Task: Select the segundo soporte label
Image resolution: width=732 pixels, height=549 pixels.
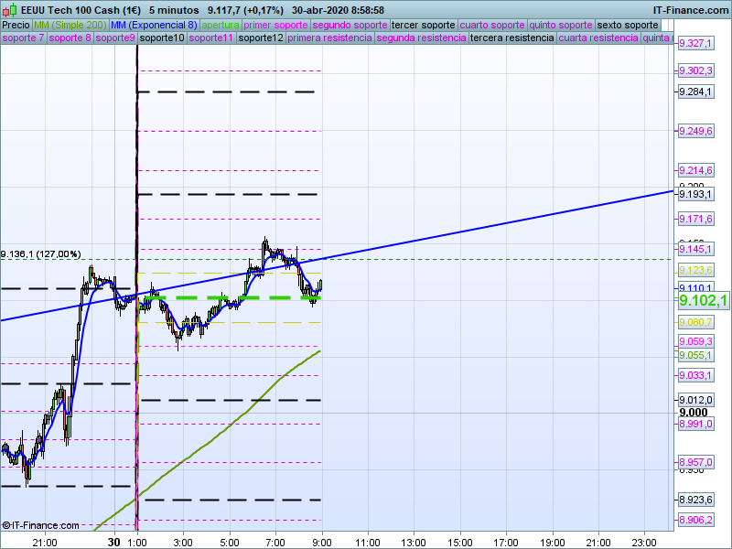Action: [350, 26]
